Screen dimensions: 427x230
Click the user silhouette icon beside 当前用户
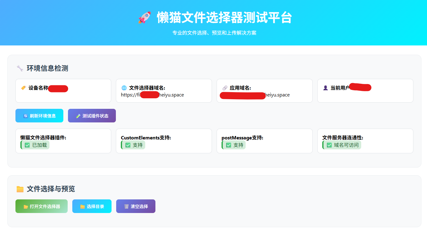tap(325, 88)
